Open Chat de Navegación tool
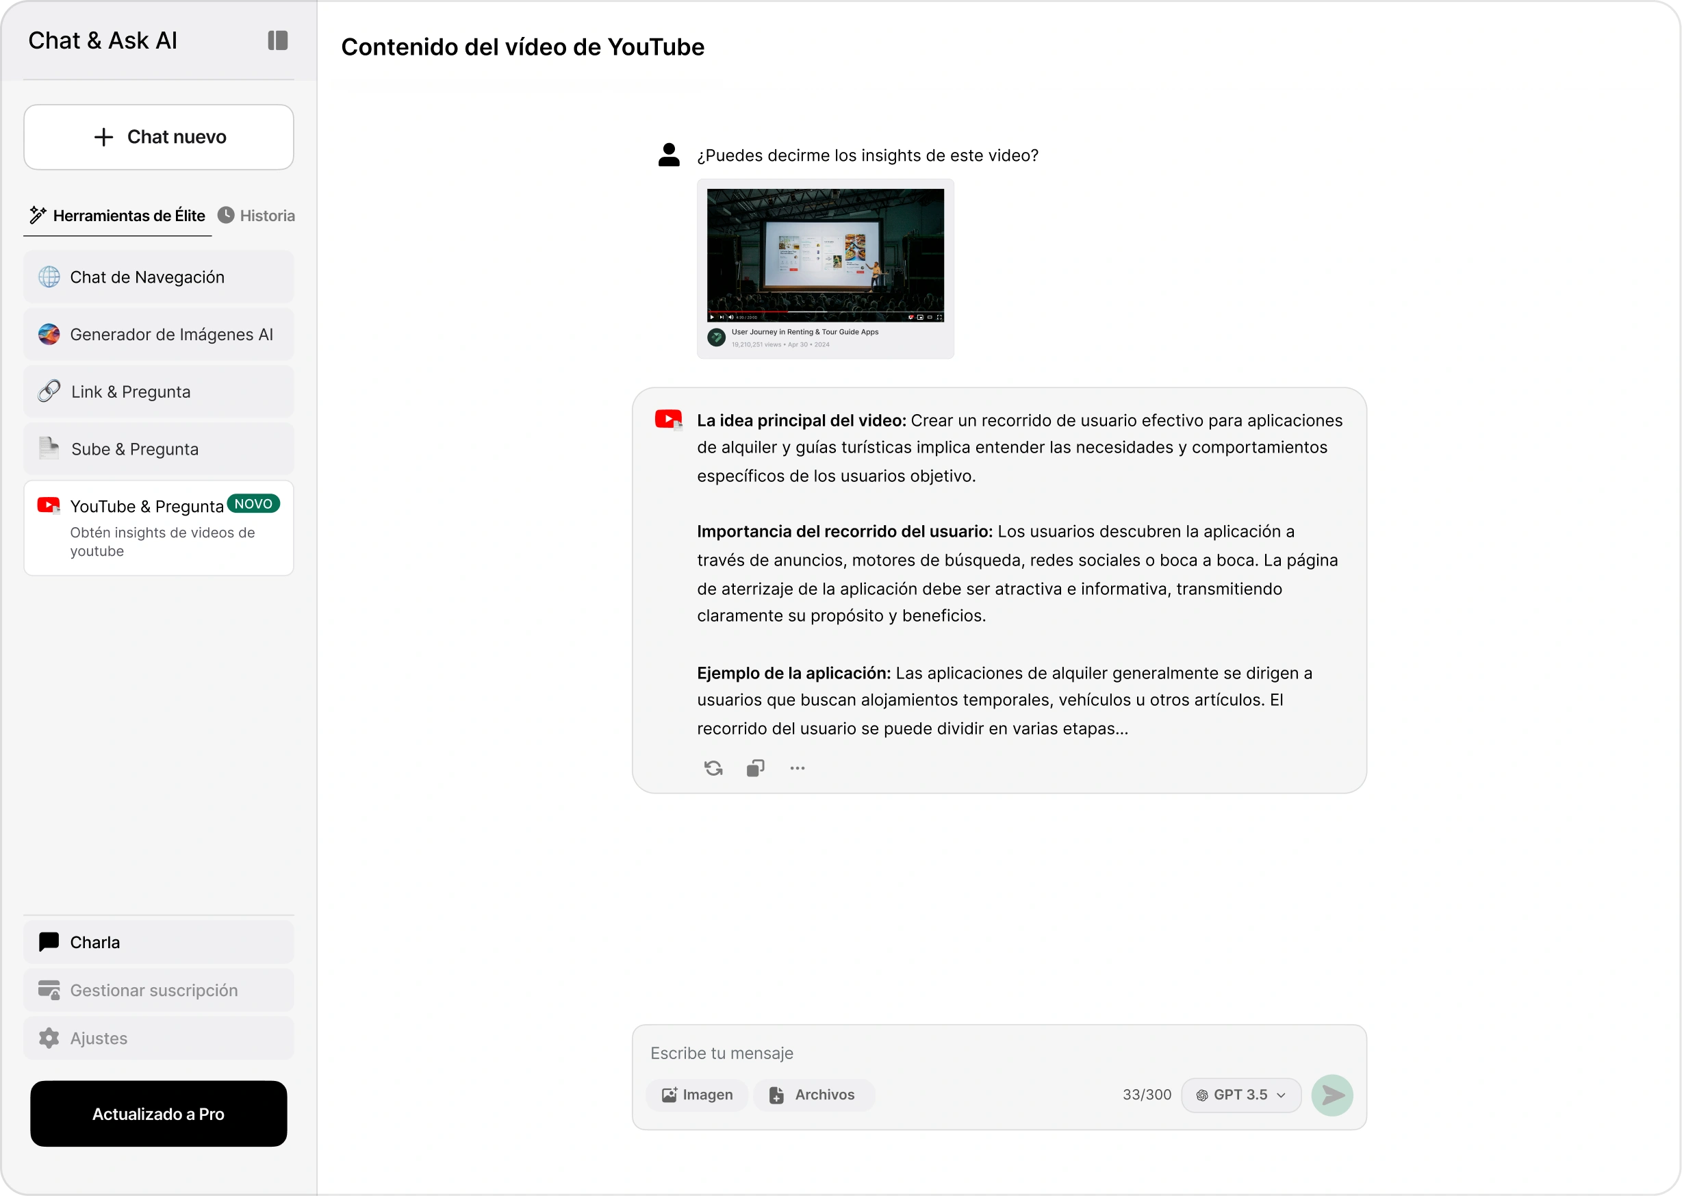Viewport: 1682px width, 1196px height. click(x=159, y=277)
